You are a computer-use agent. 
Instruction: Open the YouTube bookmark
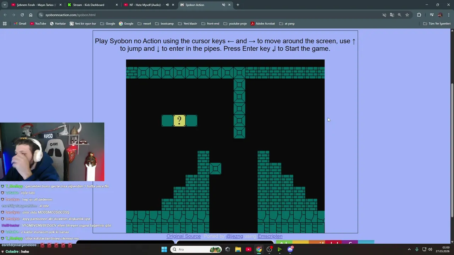38,24
